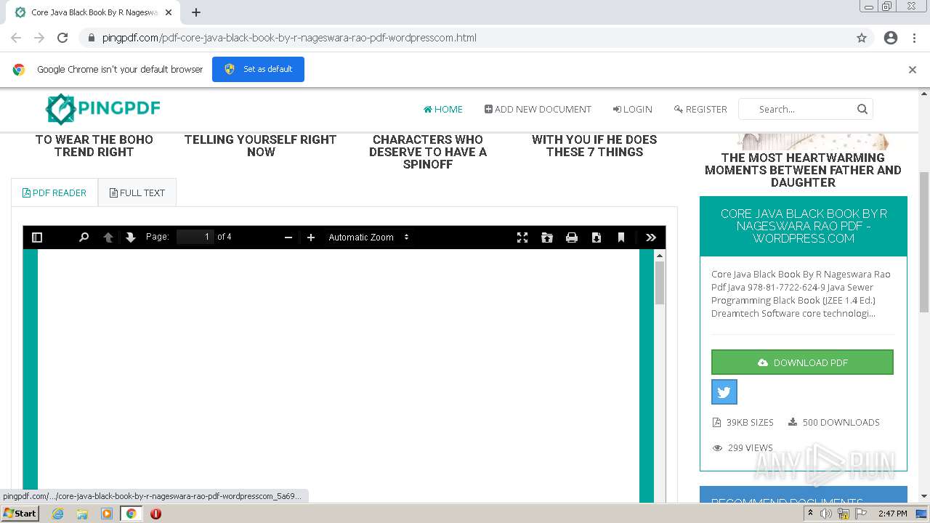Submit search with magnifier icon
Screen dimensions: 930x523
[x=862, y=109]
